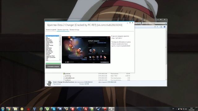Open the green notepad taskbar icon
Viewport: 198px width, 111px height.
pyautogui.click(x=92, y=109)
